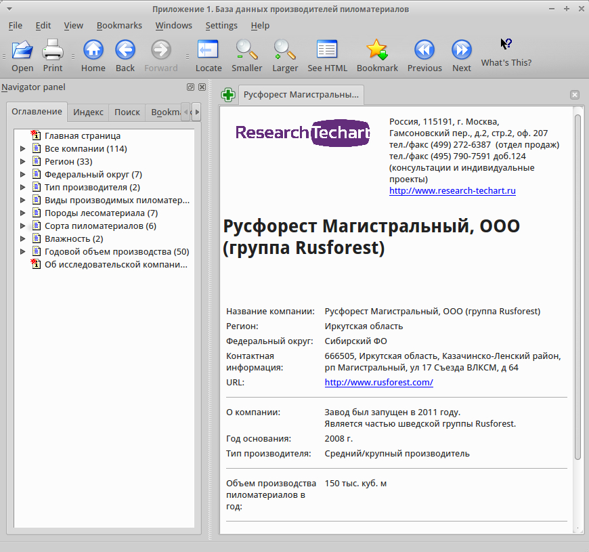Screen dimensions: 589x552
Task: Open the Bookmarks menu
Action: (119, 26)
